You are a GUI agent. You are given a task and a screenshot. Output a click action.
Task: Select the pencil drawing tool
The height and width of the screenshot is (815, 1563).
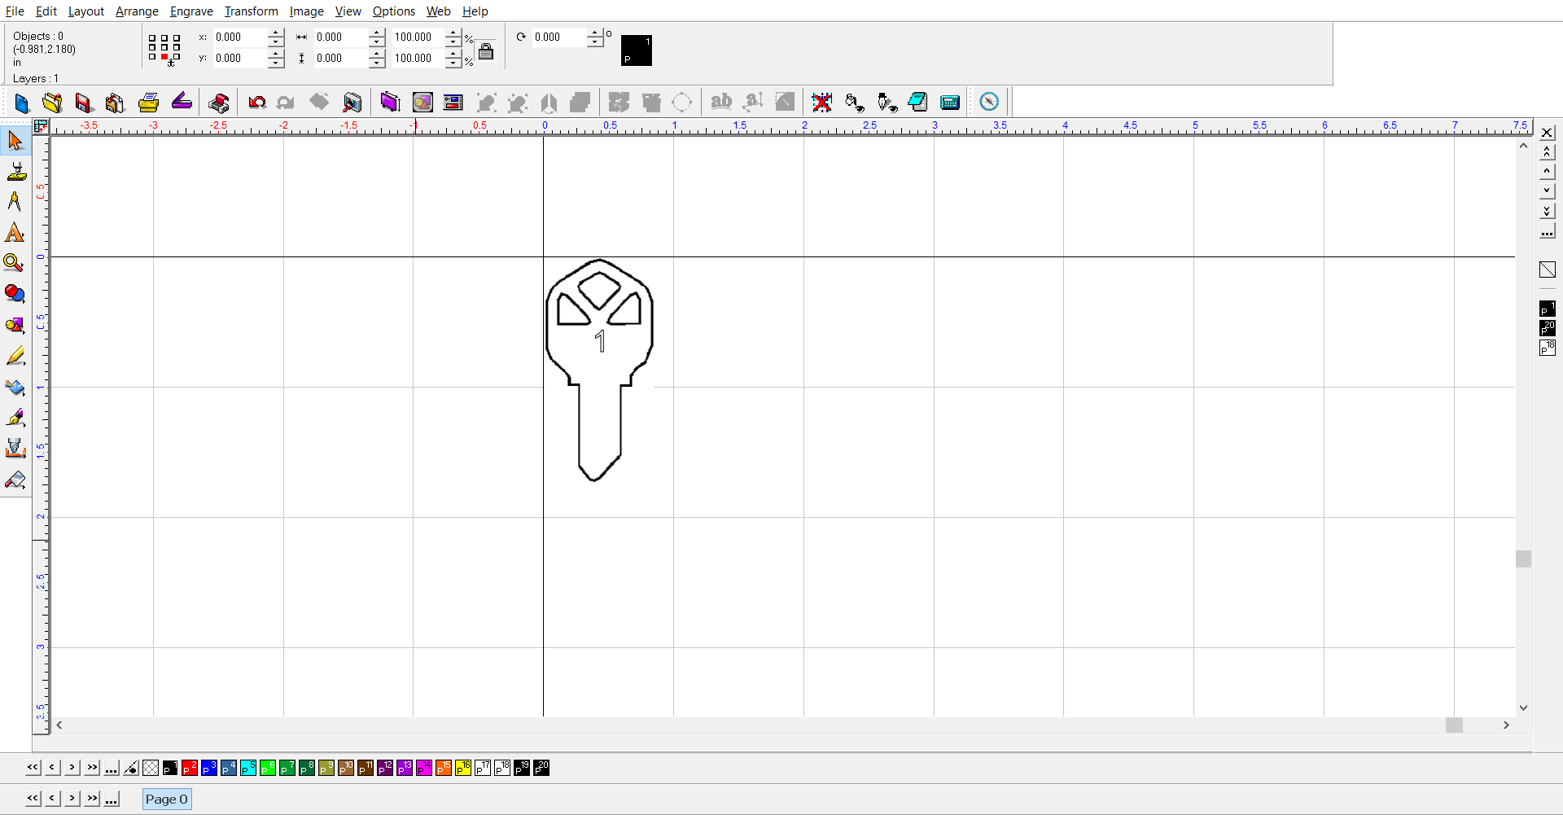[x=15, y=357]
